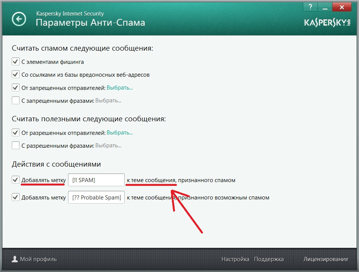Toggle 'Со ссылками из базы вредоносных веб-адресов' checkbox
359x272 pixels.
coord(15,74)
